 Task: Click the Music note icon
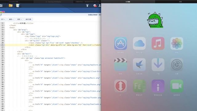point(158,43)
